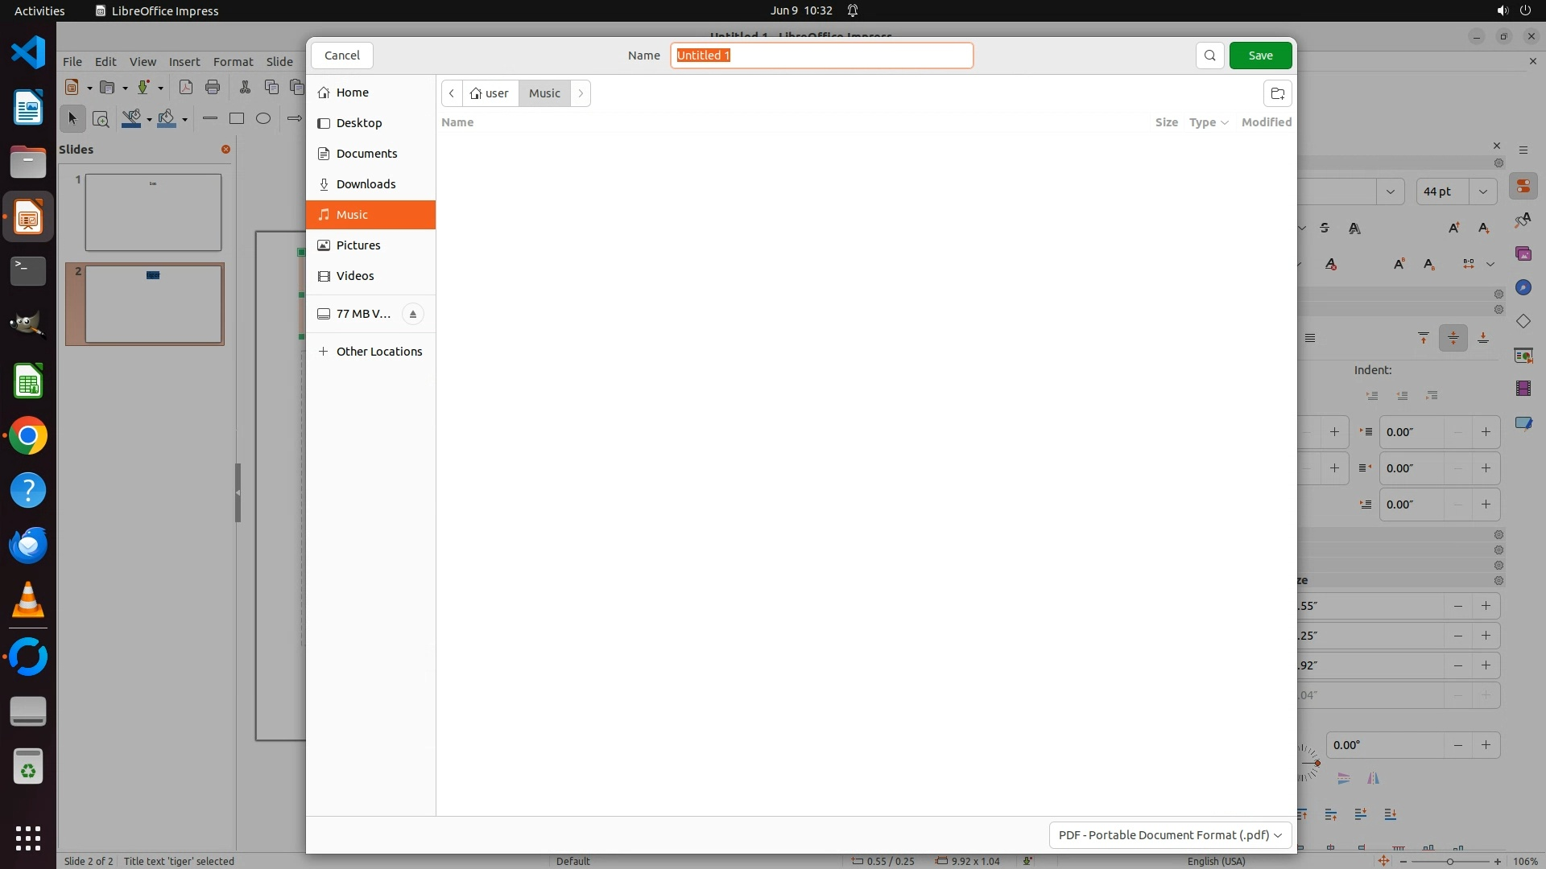Toggle align top vertical button
This screenshot has height=869, width=1546.
coord(1424,338)
